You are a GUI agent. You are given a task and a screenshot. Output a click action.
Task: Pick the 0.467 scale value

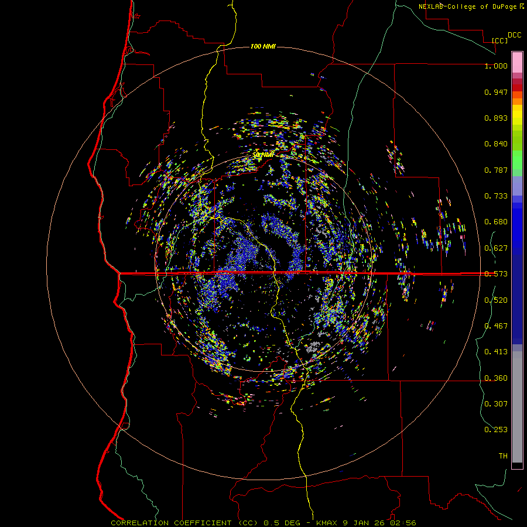click(496, 326)
